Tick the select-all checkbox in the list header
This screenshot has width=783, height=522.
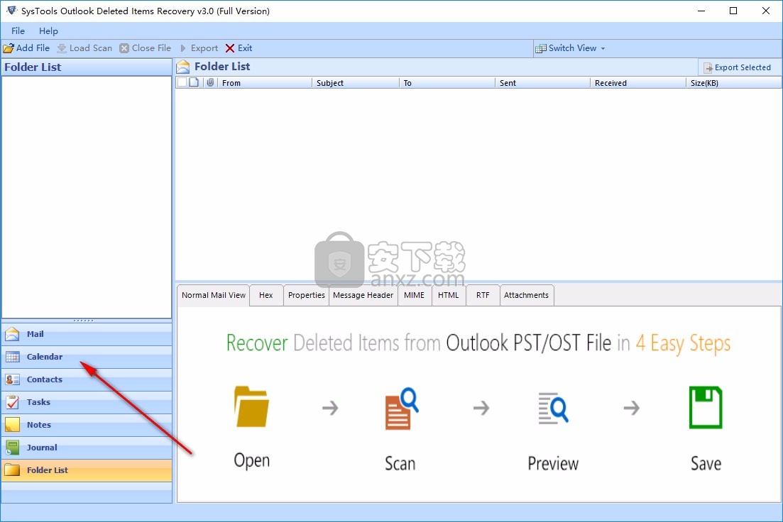(x=182, y=82)
